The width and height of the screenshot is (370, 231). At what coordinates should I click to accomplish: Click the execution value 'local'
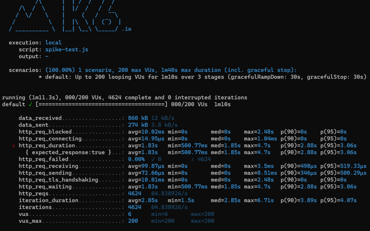[53, 43]
